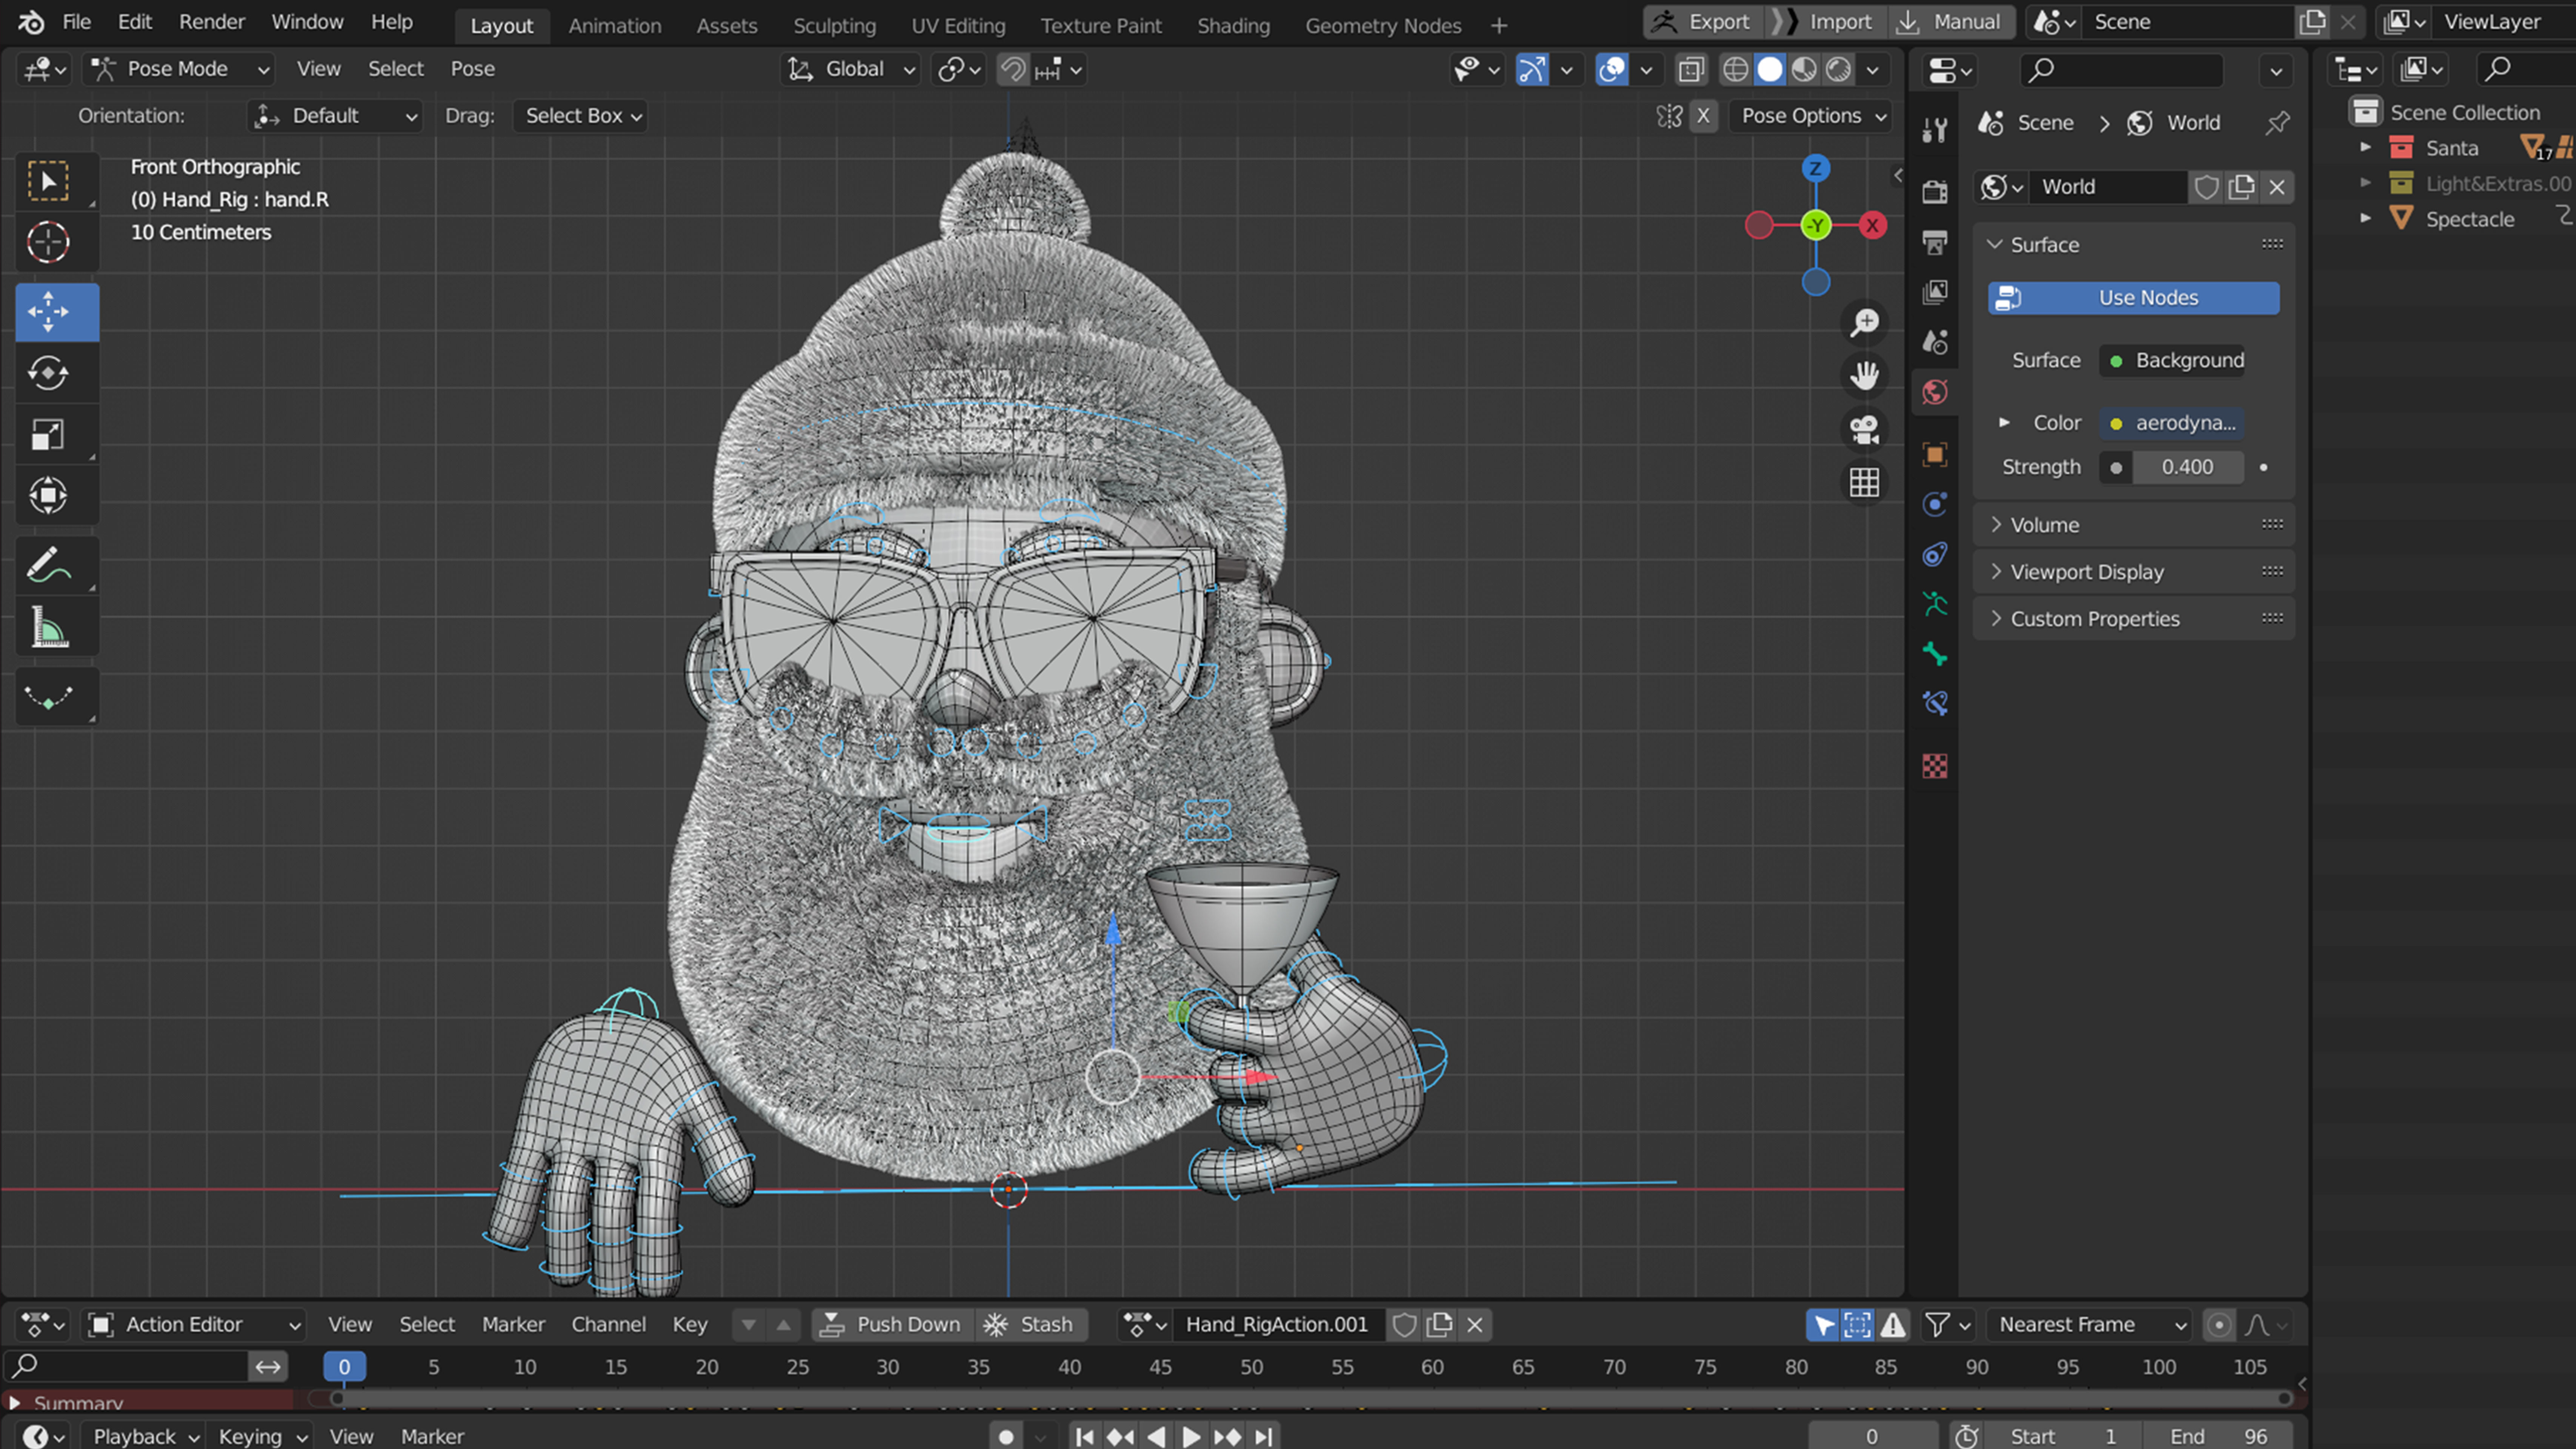The image size is (2576, 1449).
Task: Switch to the Shading workspace tab
Action: [1233, 26]
